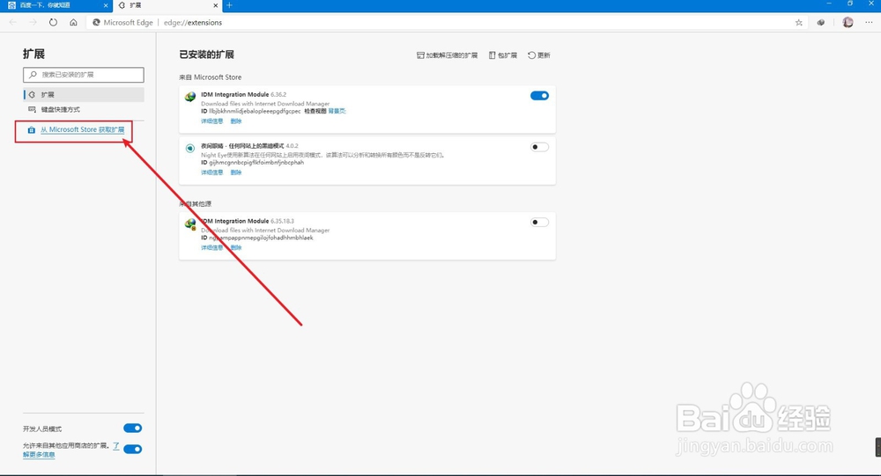The image size is (881, 476).
Task: Turn off 开发人员模式 toggle
Action: point(133,428)
